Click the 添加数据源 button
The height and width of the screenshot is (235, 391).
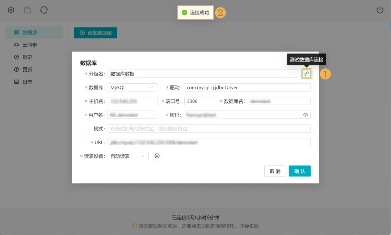tap(96, 33)
